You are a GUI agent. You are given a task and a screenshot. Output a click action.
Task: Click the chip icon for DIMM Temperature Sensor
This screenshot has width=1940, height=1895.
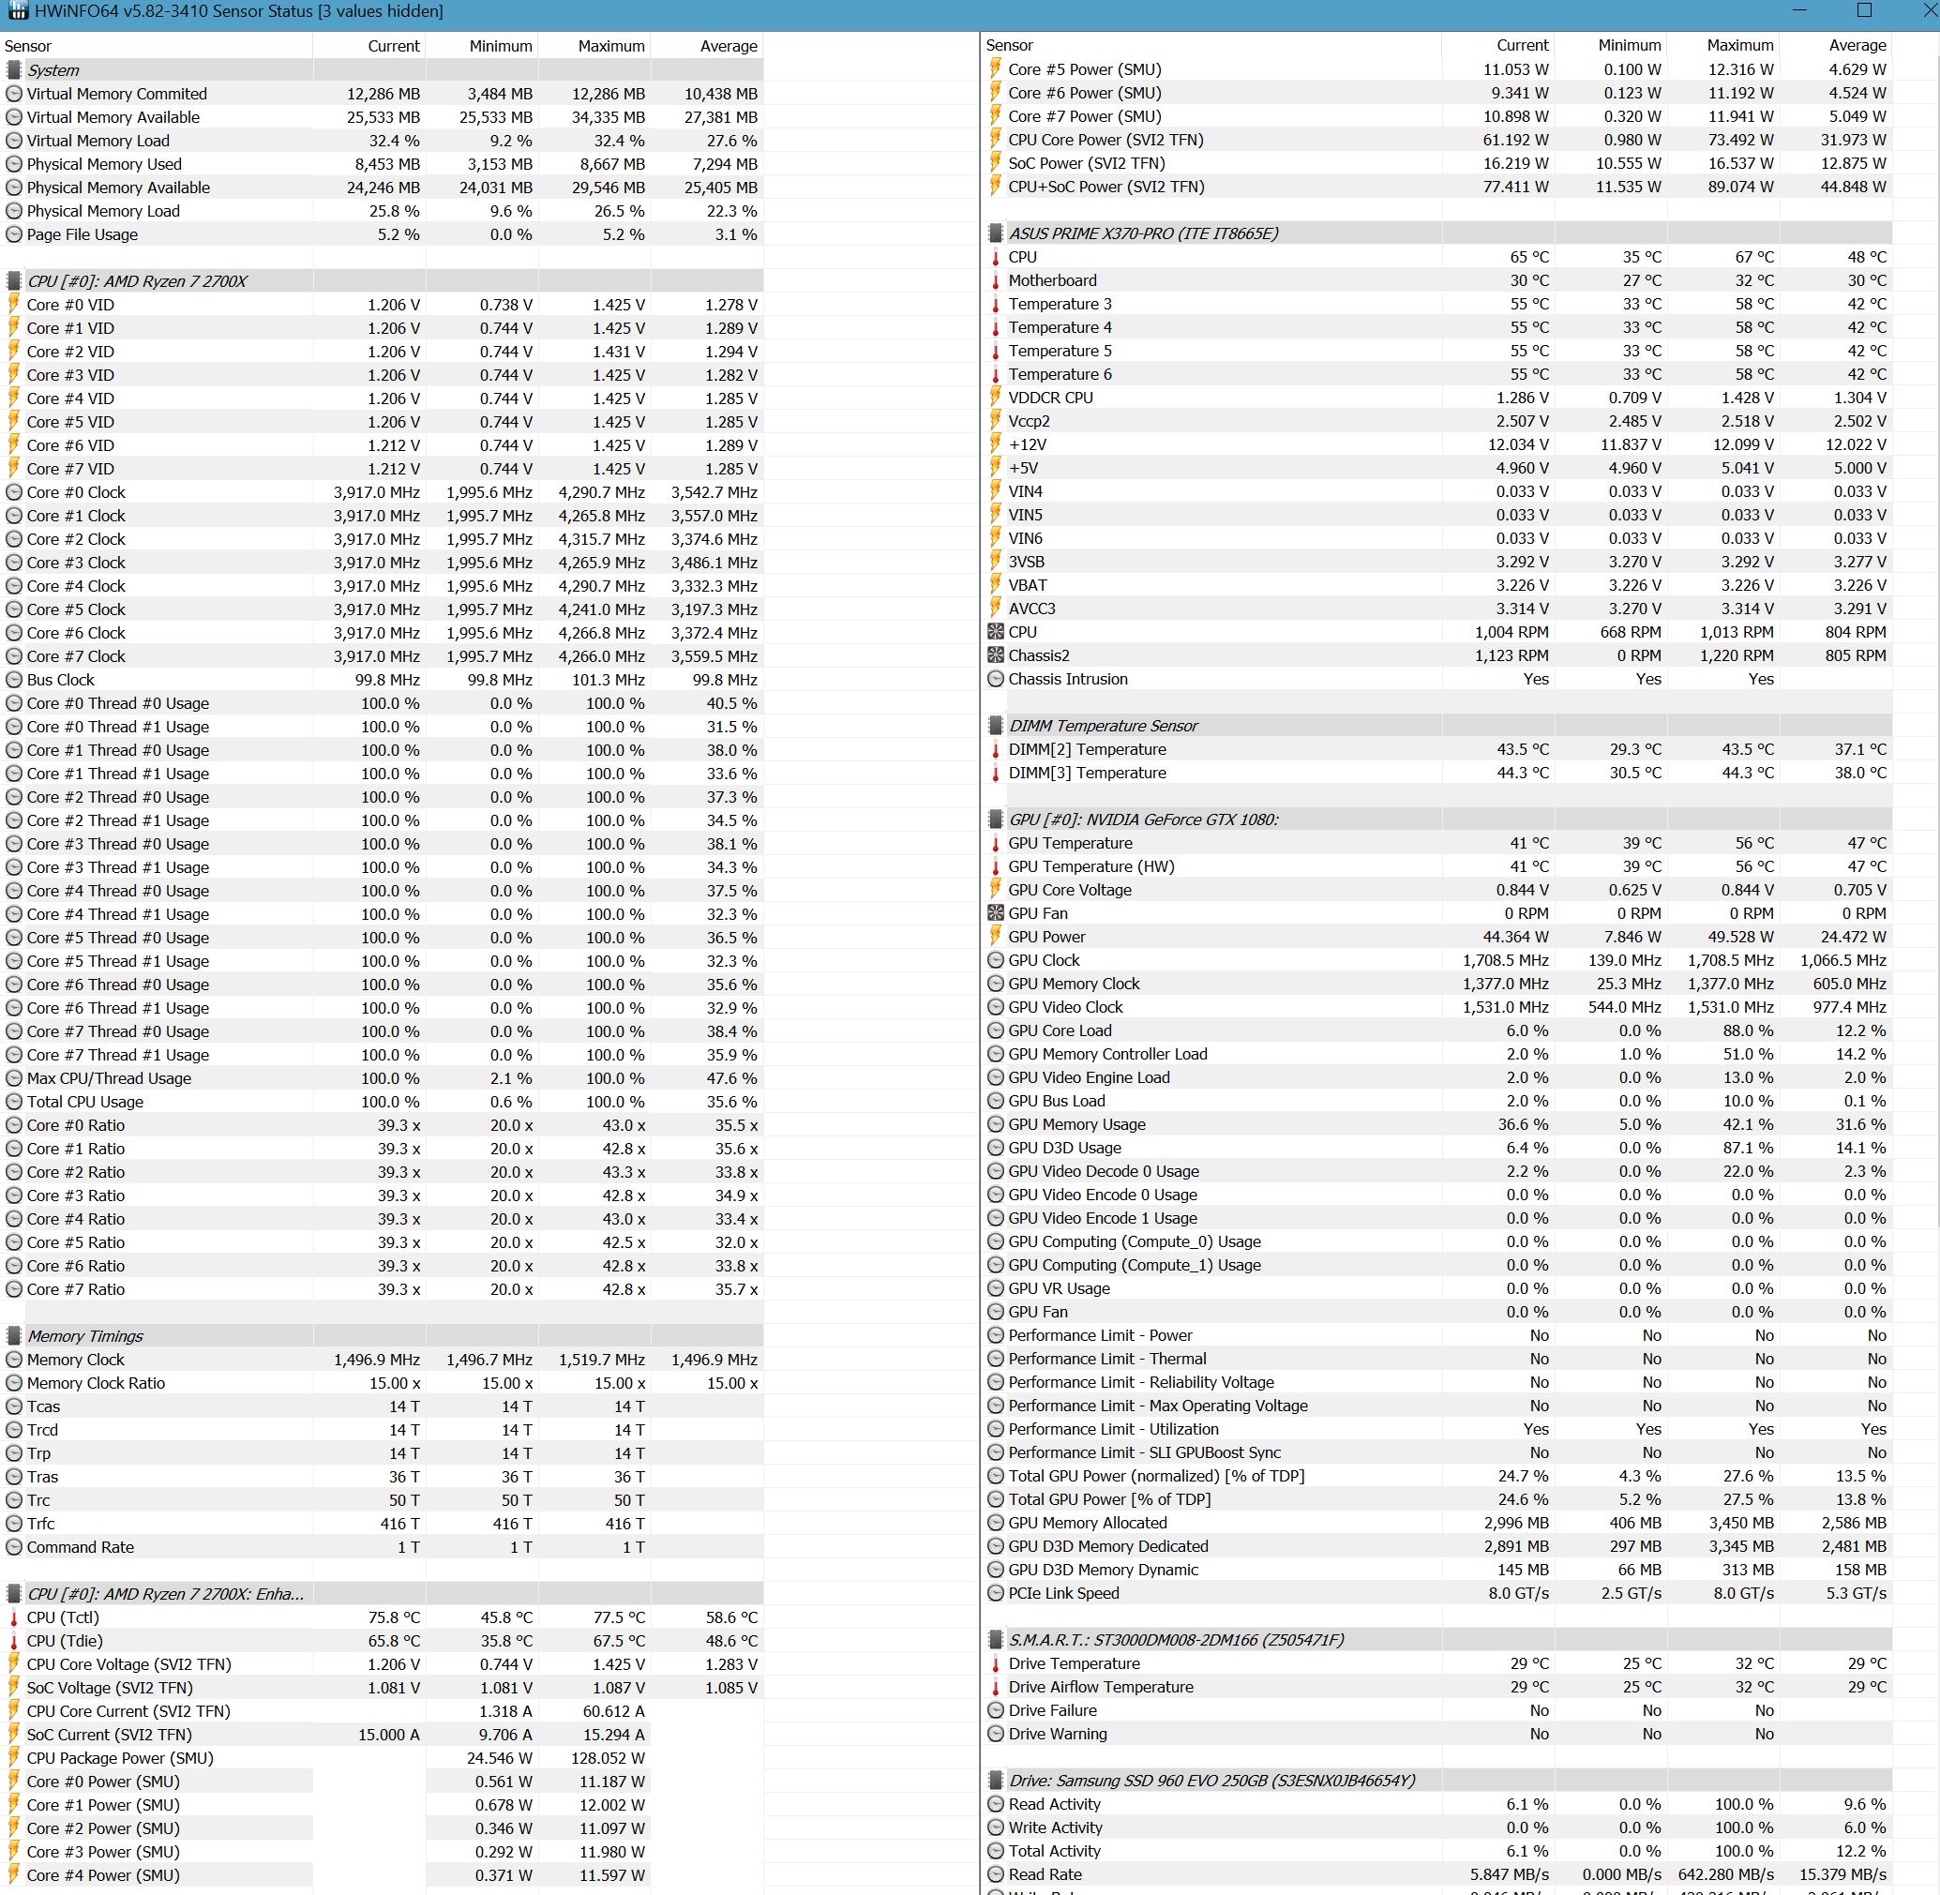point(996,726)
